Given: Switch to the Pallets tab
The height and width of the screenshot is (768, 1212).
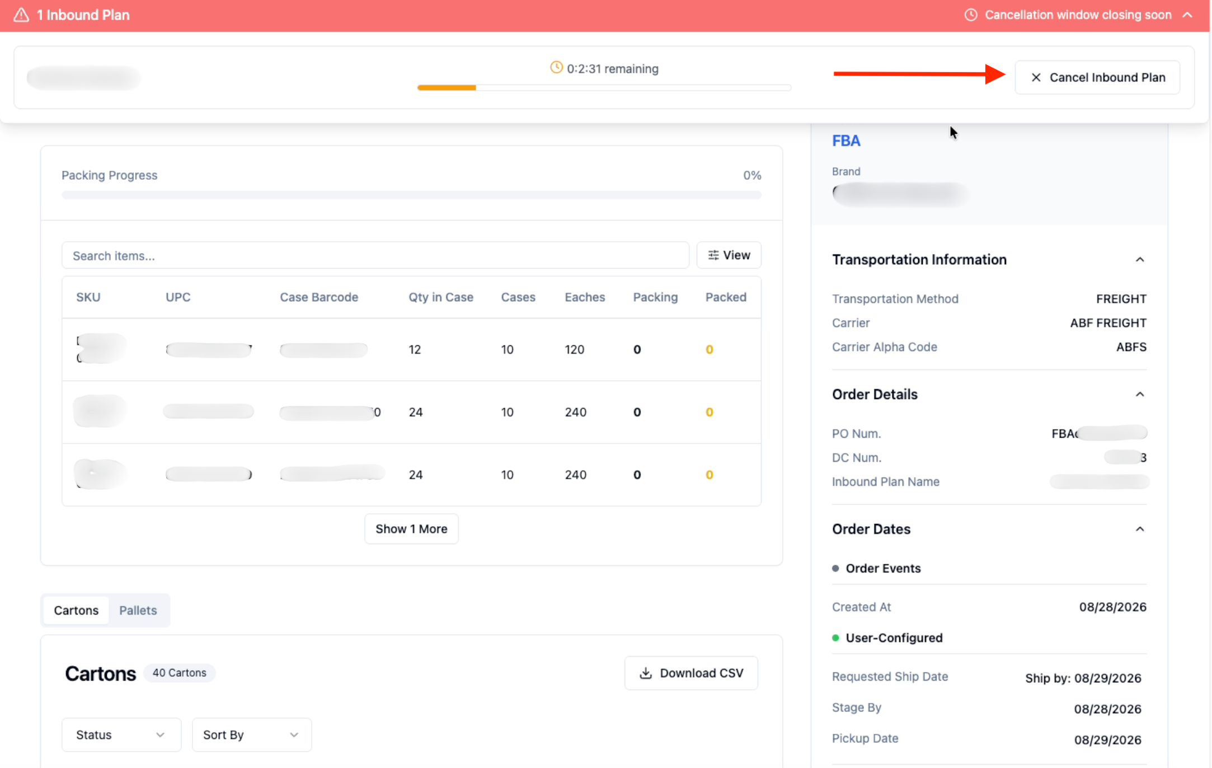Looking at the screenshot, I should point(138,610).
